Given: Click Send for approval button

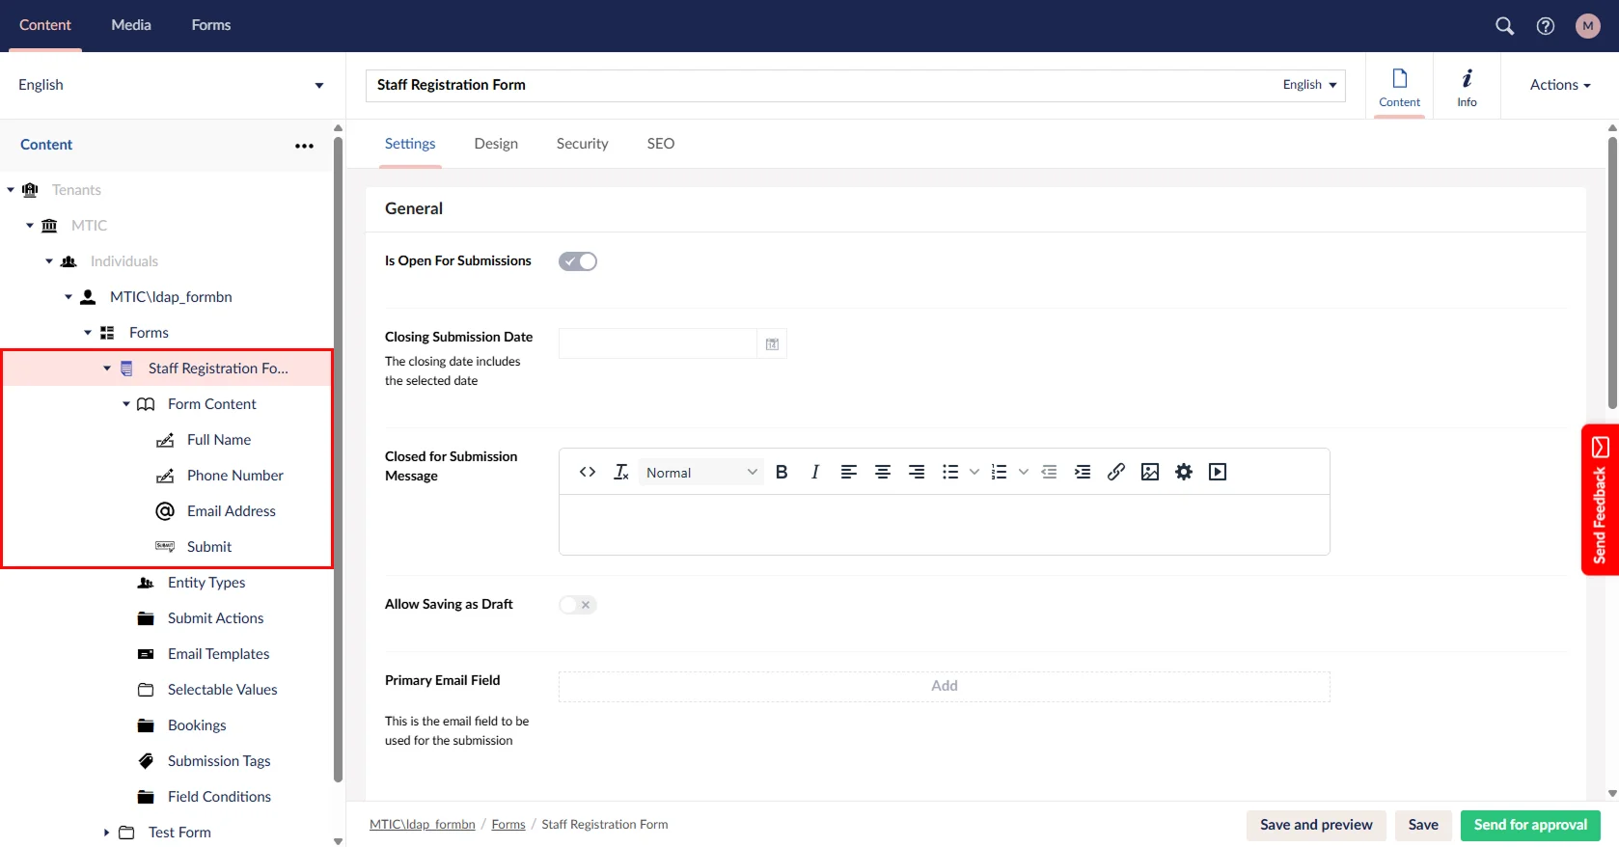Looking at the screenshot, I should point(1529,825).
